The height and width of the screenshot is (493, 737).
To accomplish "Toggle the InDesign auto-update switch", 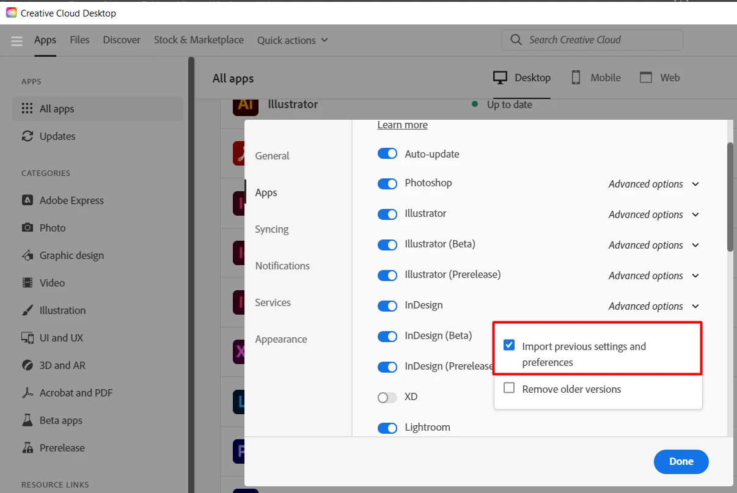I will point(387,306).
